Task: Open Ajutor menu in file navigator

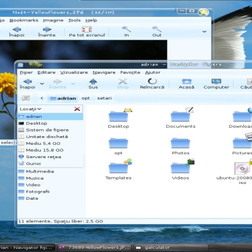Action: point(152,72)
